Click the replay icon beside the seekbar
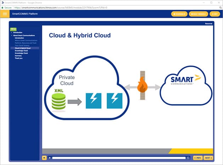This screenshot has width=223, height=165. (188, 158)
